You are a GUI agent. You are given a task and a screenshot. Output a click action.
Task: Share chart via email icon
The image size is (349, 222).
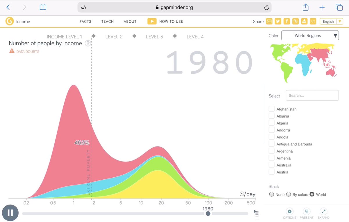pyautogui.click(x=269, y=21)
